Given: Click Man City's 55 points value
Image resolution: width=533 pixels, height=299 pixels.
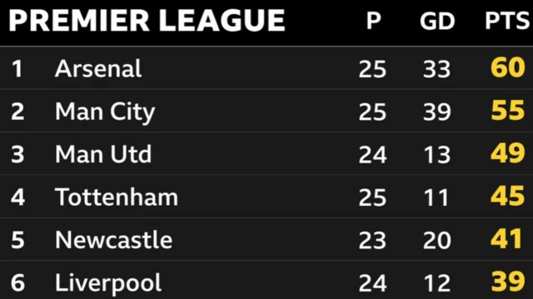Looking at the screenshot, I should (508, 110).
